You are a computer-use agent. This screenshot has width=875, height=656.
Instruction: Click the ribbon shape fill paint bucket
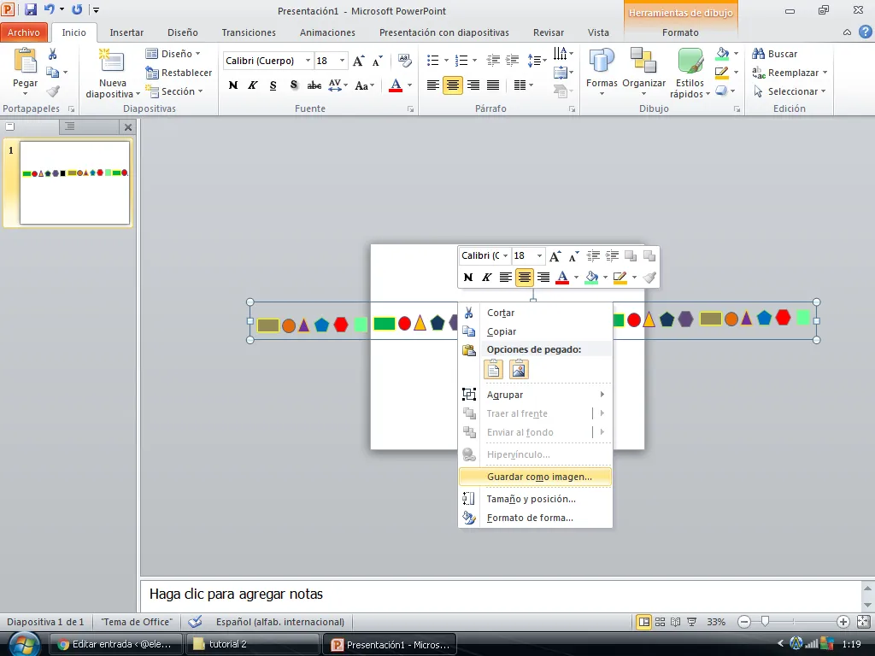click(722, 54)
